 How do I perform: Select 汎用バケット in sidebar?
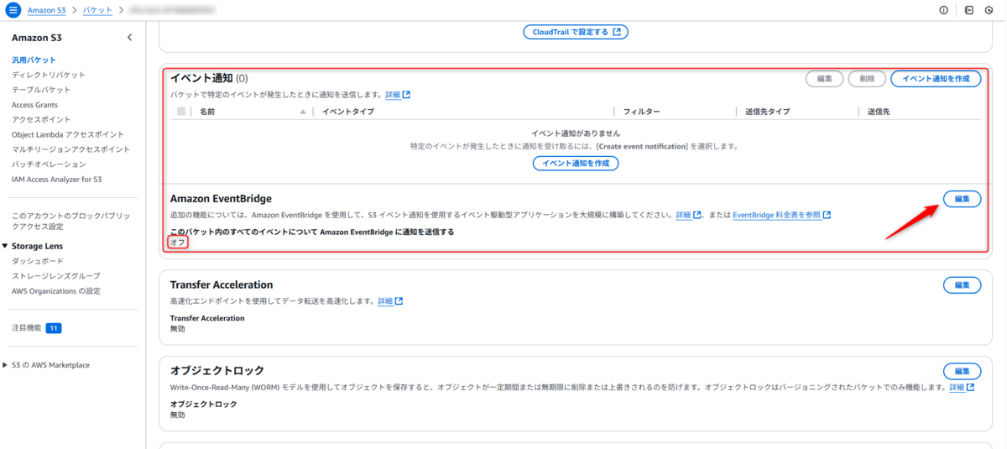[34, 60]
